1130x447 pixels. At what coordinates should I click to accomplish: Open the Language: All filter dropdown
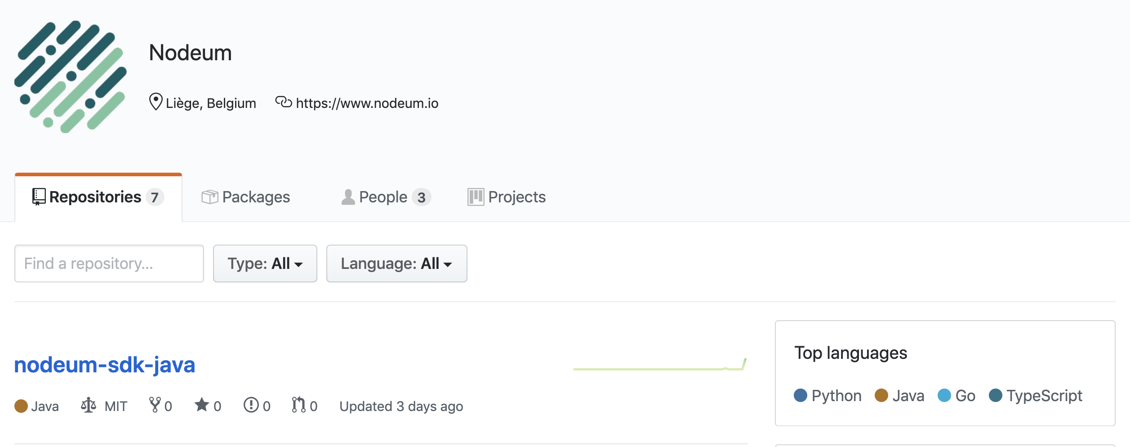(x=396, y=264)
